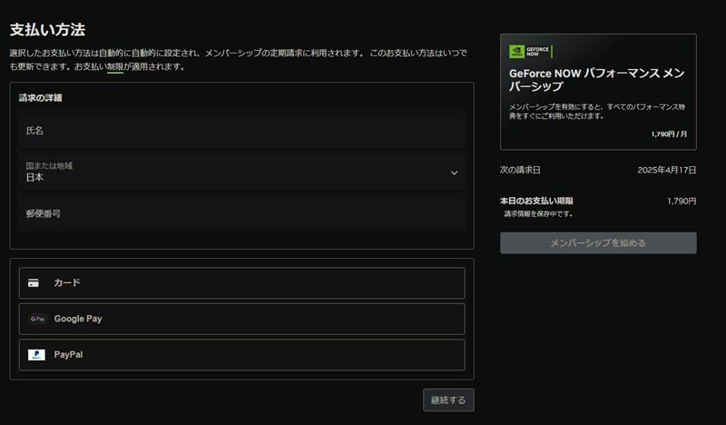Image resolution: width=726 pixels, height=425 pixels.
Task: Select カード payment method
Action: click(x=241, y=282)
